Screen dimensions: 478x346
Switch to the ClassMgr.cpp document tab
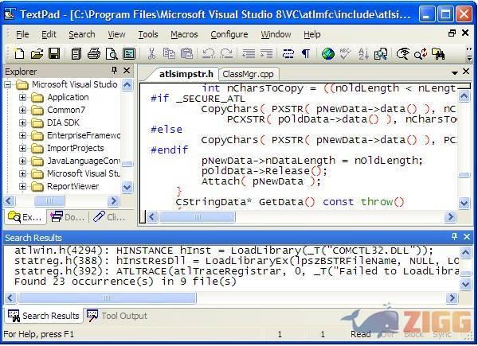[x=247, y=73]
